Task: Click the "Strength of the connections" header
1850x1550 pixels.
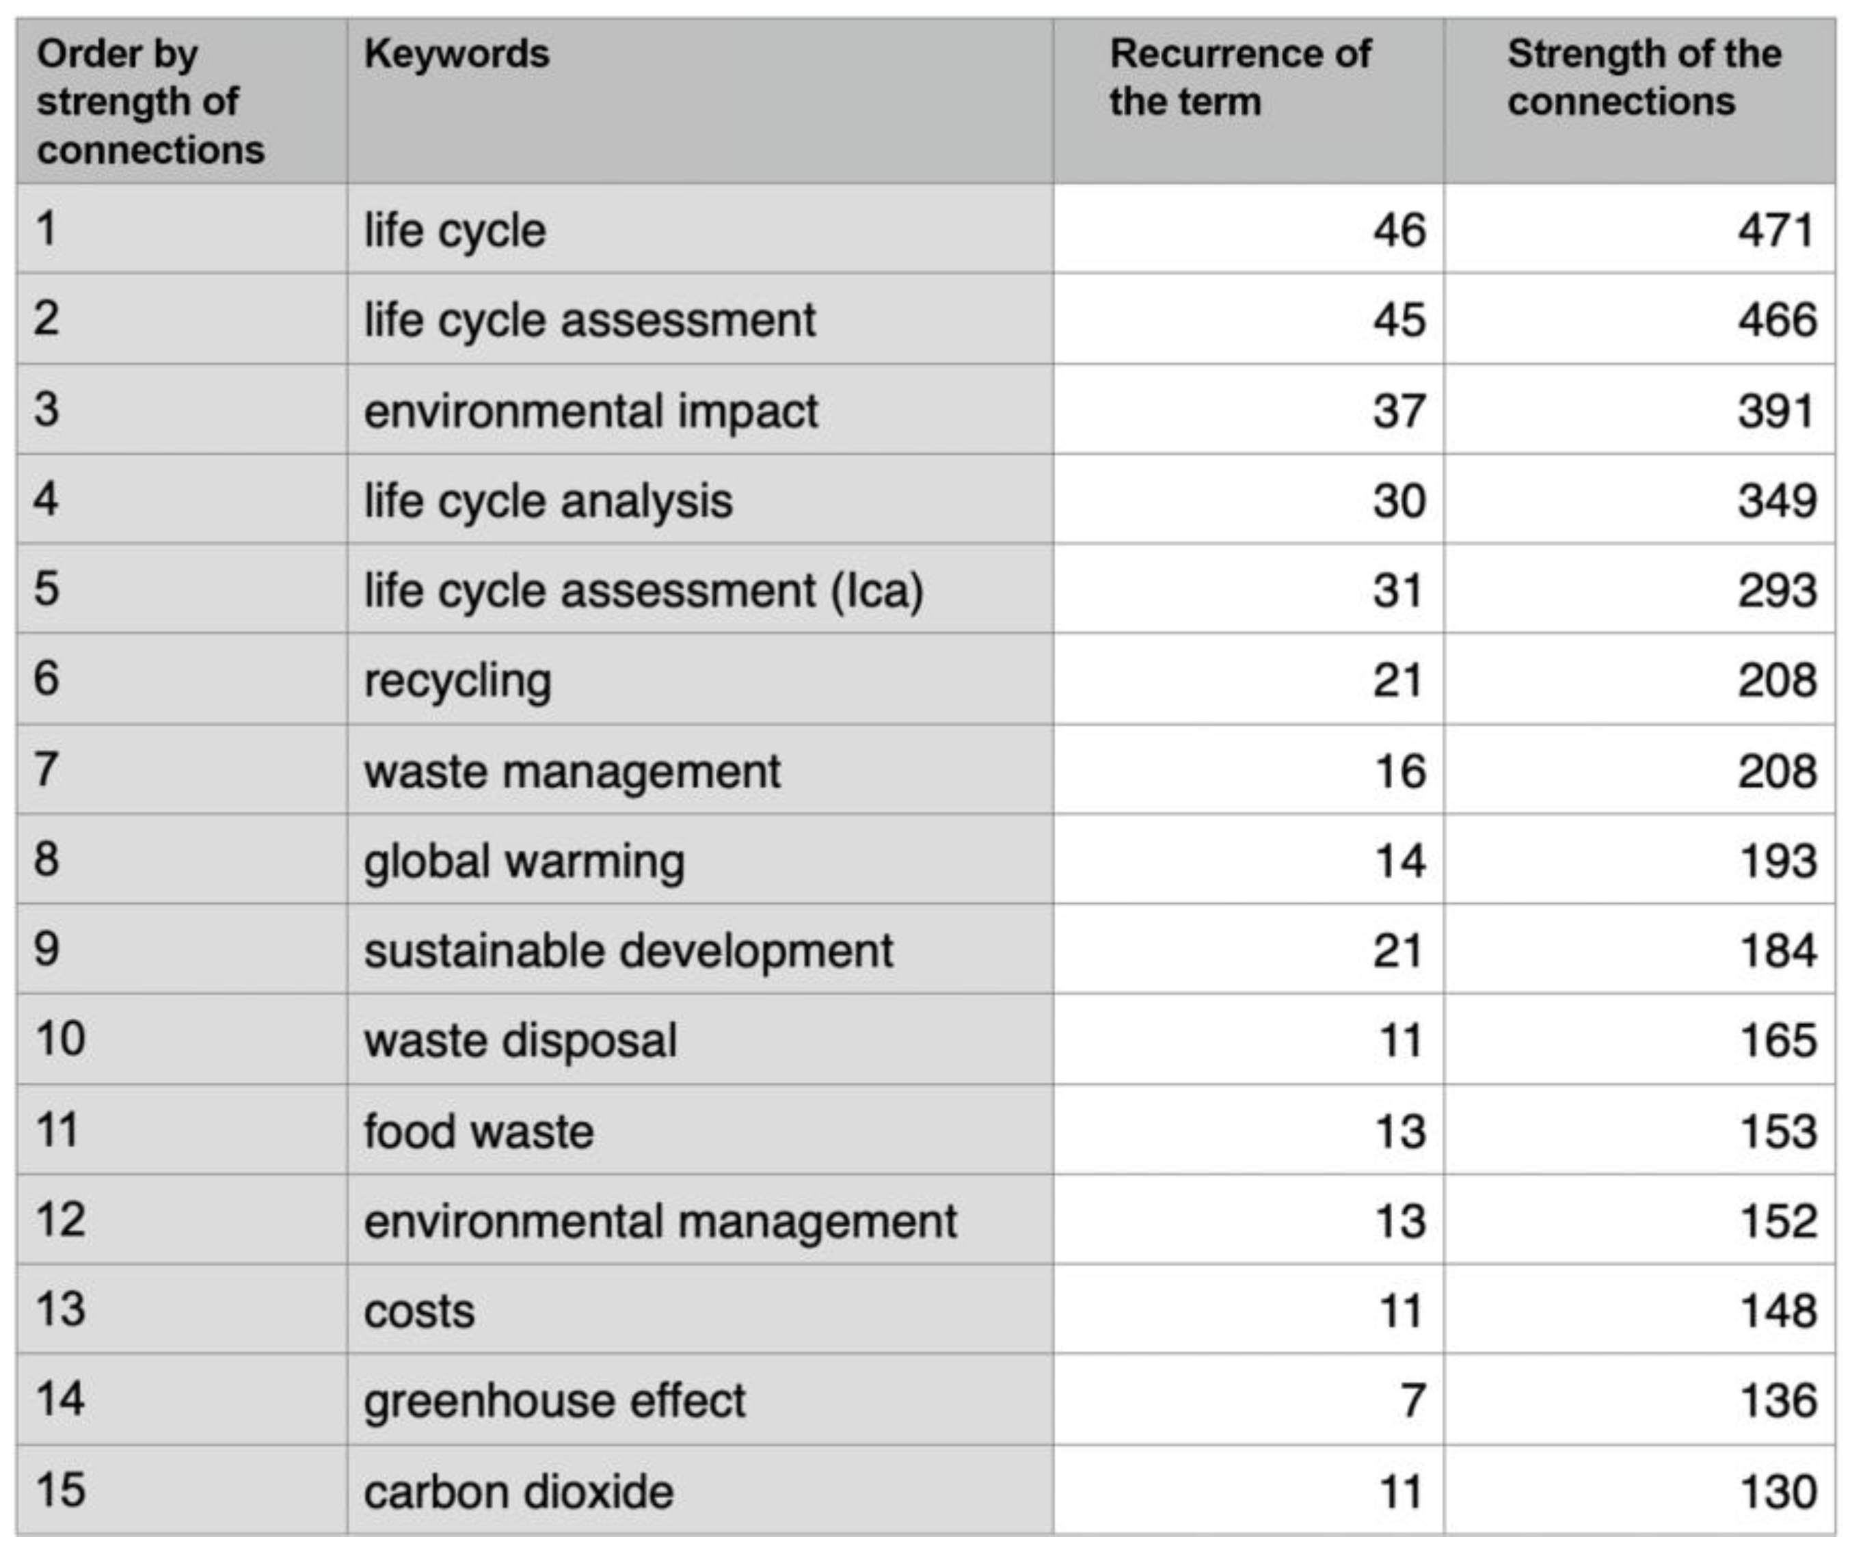Action: click(1643, 77)
